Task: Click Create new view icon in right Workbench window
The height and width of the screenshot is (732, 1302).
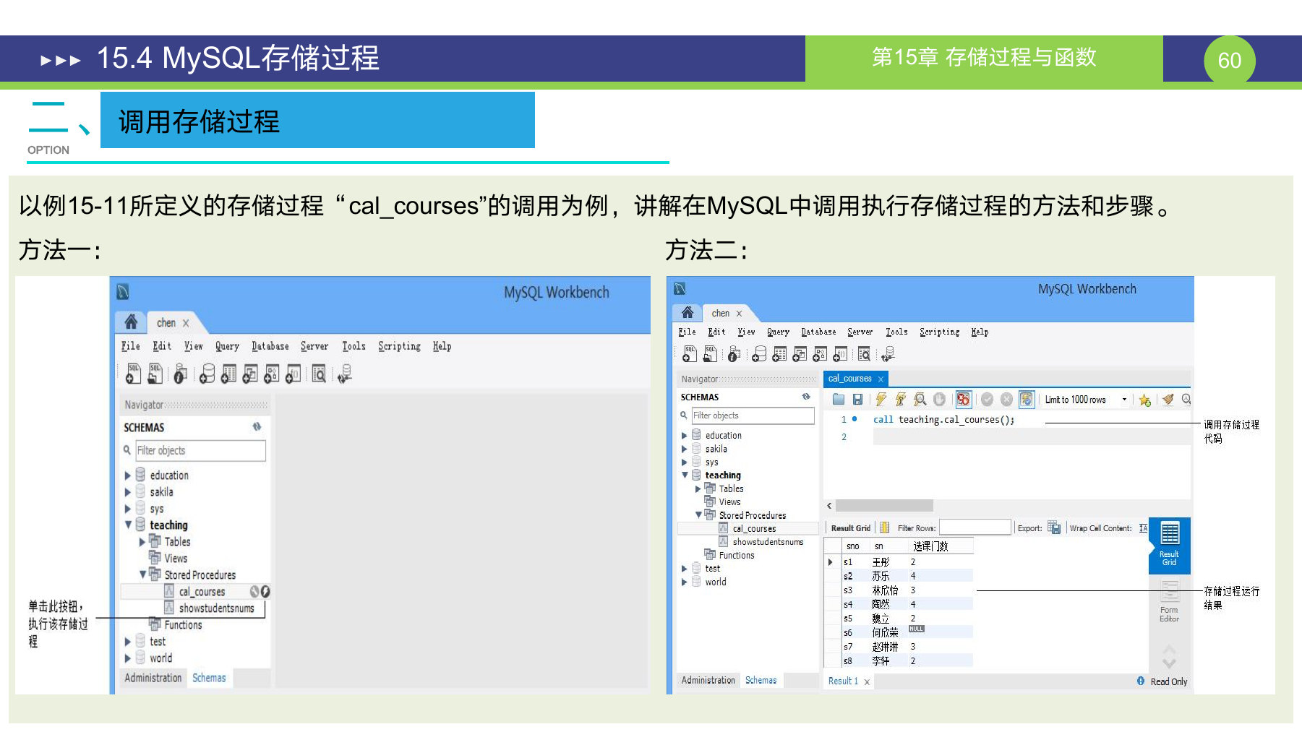Action: coord(800,353)
